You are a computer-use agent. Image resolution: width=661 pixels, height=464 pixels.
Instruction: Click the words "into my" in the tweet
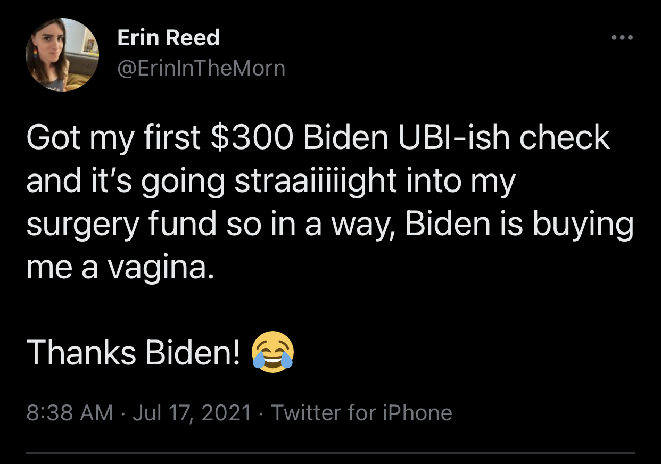pyautogui.click(x=459, y=181)
